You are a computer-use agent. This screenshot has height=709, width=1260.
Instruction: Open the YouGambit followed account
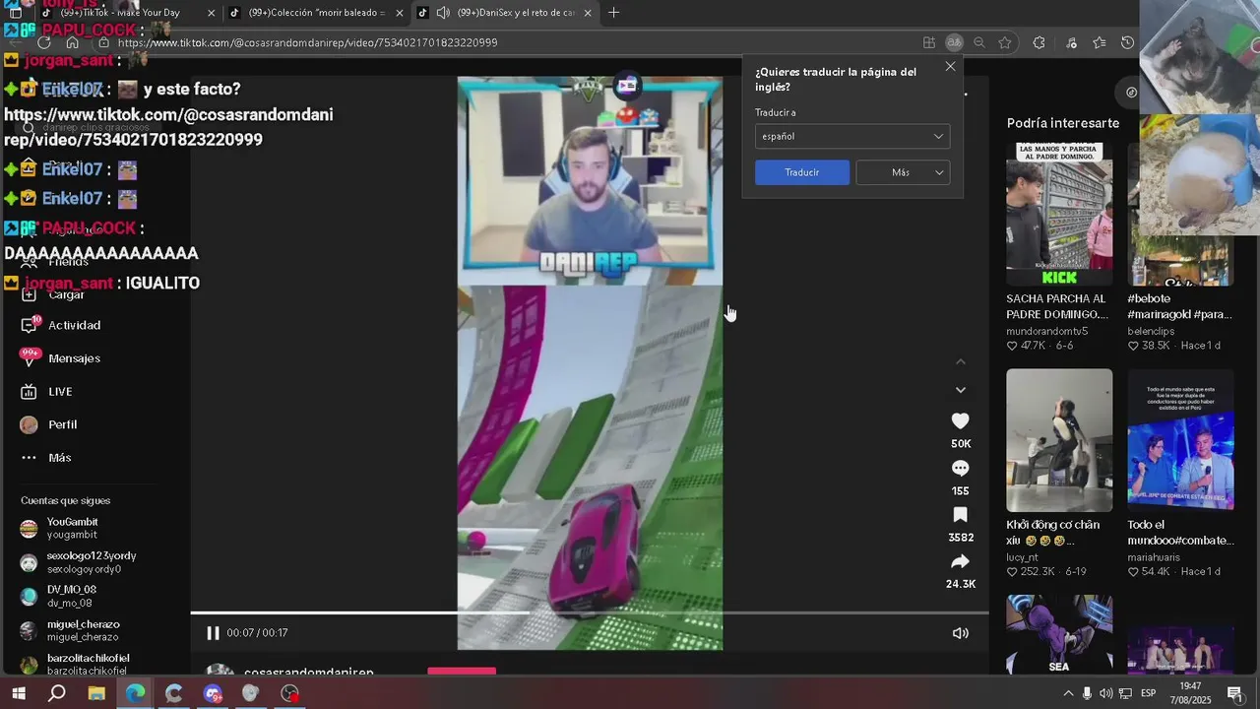pyautogui.click(x=59, y=528)
